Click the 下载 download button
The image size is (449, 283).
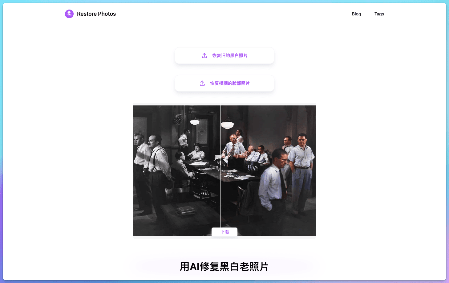click(224, 232)
